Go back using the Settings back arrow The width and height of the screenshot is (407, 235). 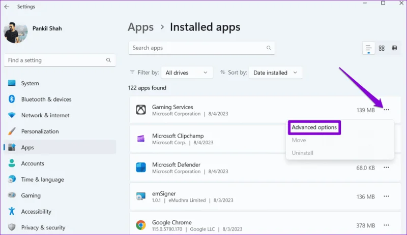tap(7, 7)
